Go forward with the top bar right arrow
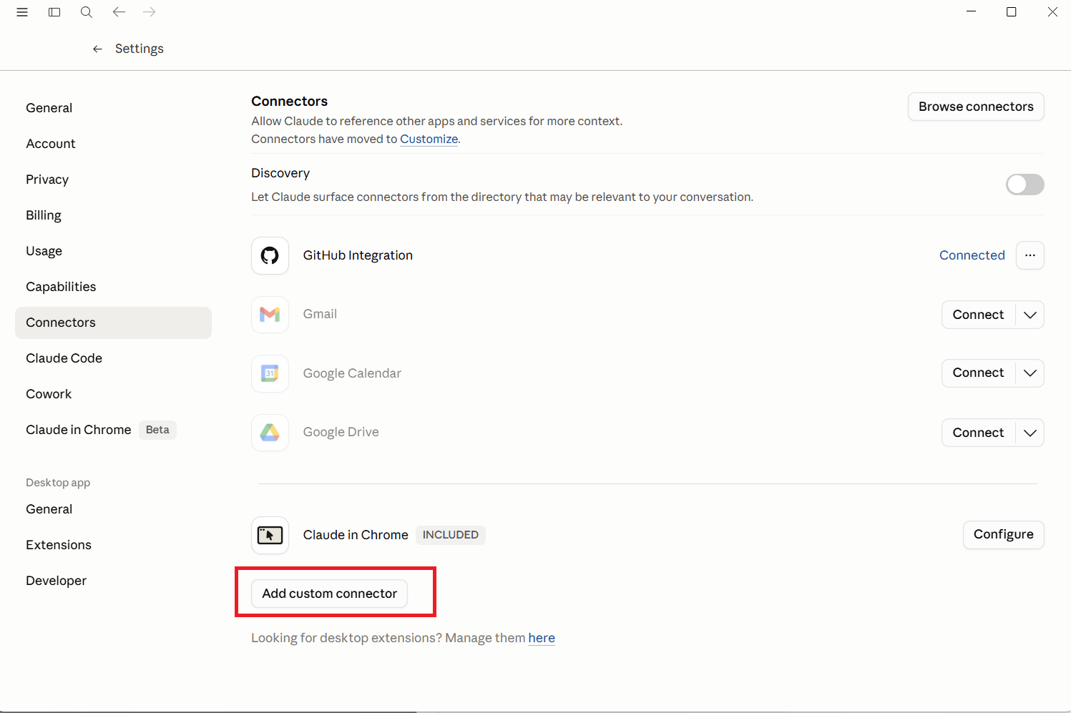This screenshot has width=1071, height=713. [x=149, y=12]
